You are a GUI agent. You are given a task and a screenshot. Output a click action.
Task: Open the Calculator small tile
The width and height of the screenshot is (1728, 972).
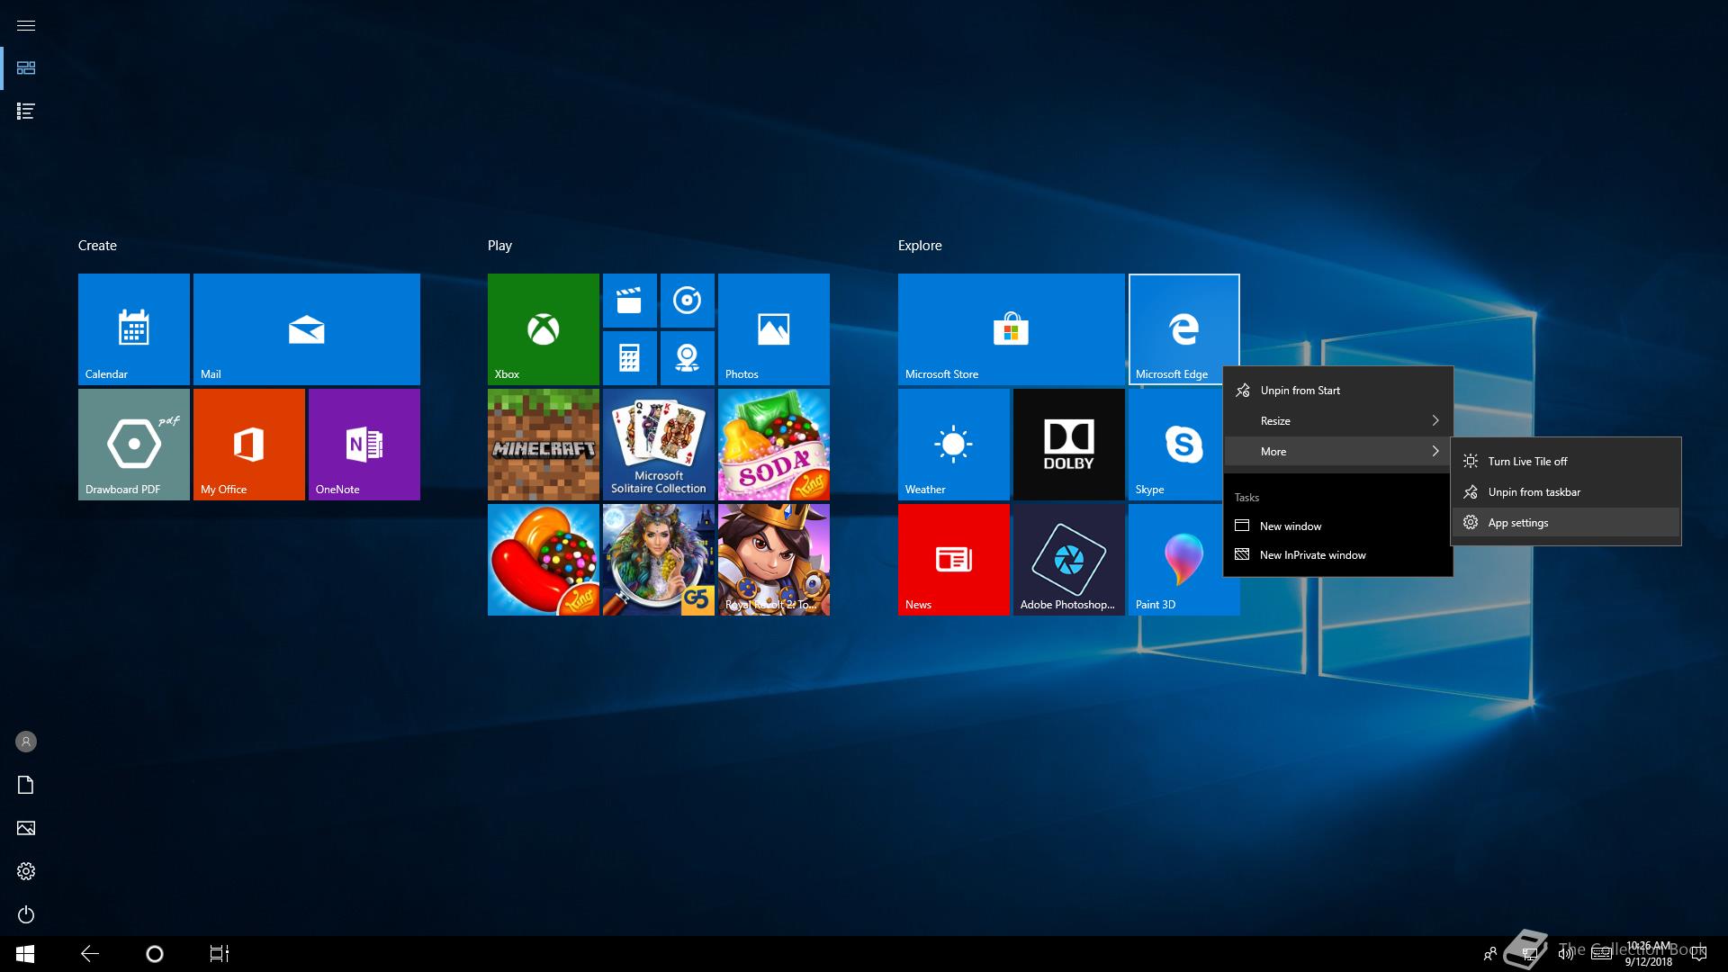point(630,358)
